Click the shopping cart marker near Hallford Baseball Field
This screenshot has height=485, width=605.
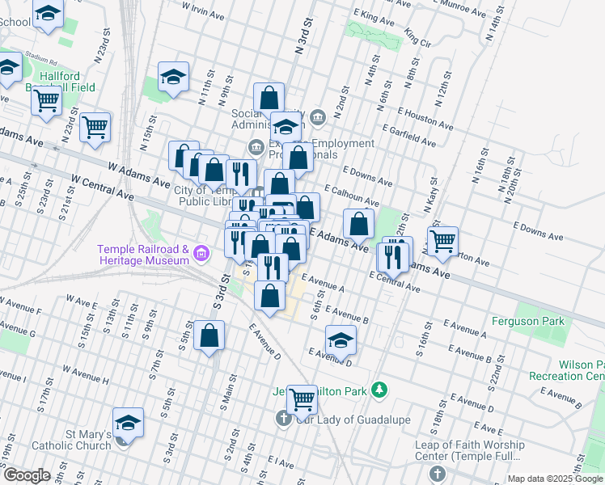tap(47, 102)
